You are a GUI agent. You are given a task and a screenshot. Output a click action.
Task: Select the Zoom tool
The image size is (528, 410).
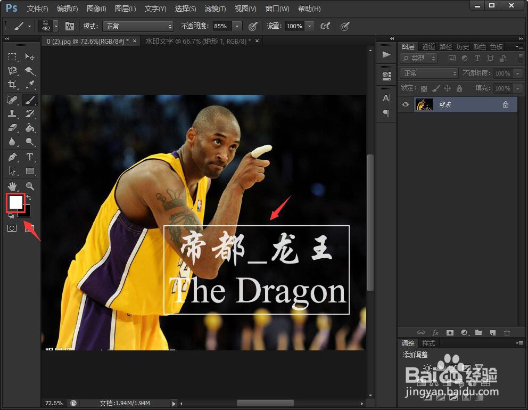point(30,186)
